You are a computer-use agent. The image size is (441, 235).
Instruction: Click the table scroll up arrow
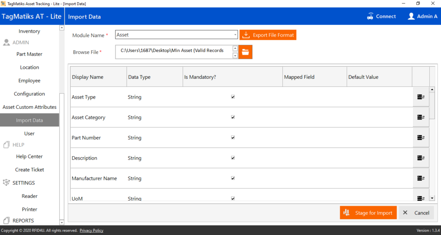tap(432, 90)
